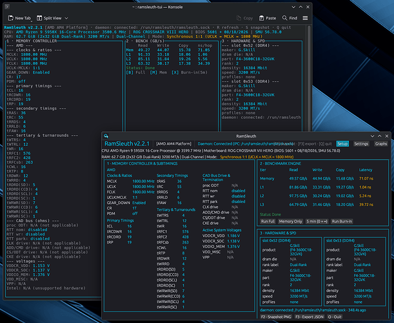Click F3 Export JSON button
This screenshot has height=323, width=394.
tap(310, 317)
